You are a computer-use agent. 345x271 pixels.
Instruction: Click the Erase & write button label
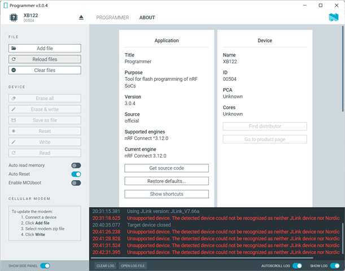click(45, 110)
